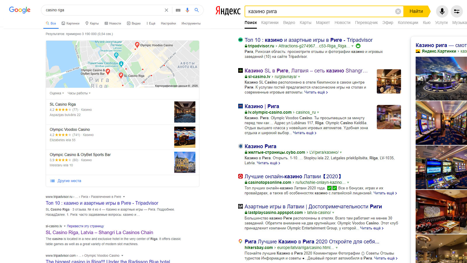467x263 pixels.
Task: Click the Google magnifier search icon
Action: (x=197, y=10)
